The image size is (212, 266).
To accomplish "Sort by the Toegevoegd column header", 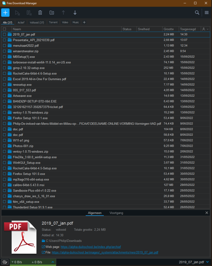I will (190, 29).
